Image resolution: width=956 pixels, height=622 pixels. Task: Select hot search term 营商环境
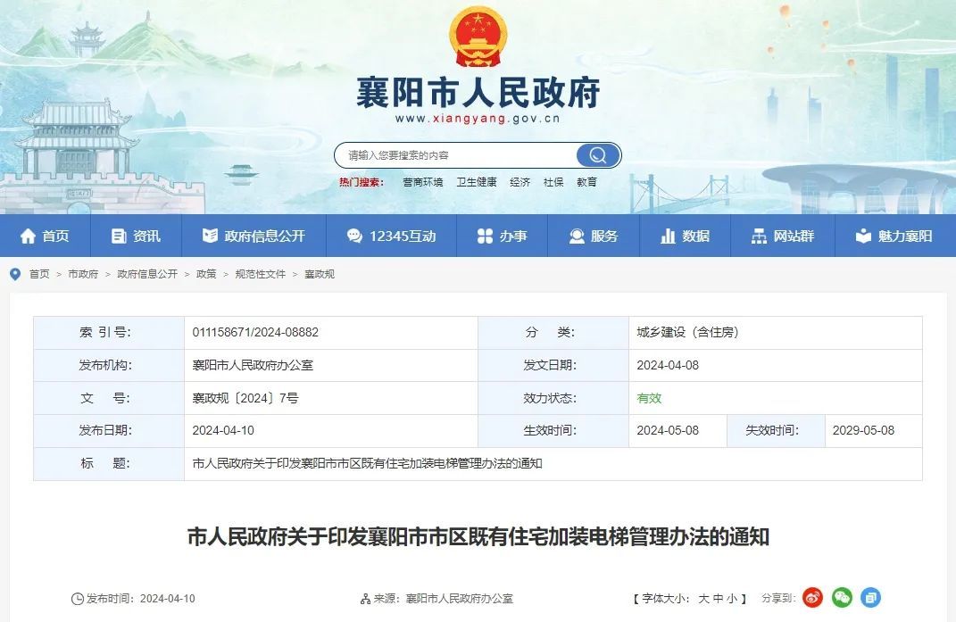click(422, 182)
